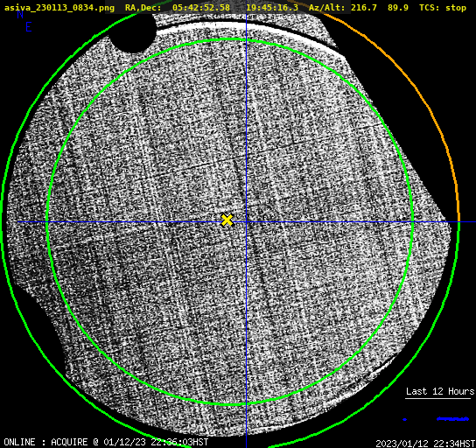Image resolution: width=476 pixels, height=448 pixels.
Task: Click the blue E east compass label
Action: pyautogui.click(x=29, y=27)
